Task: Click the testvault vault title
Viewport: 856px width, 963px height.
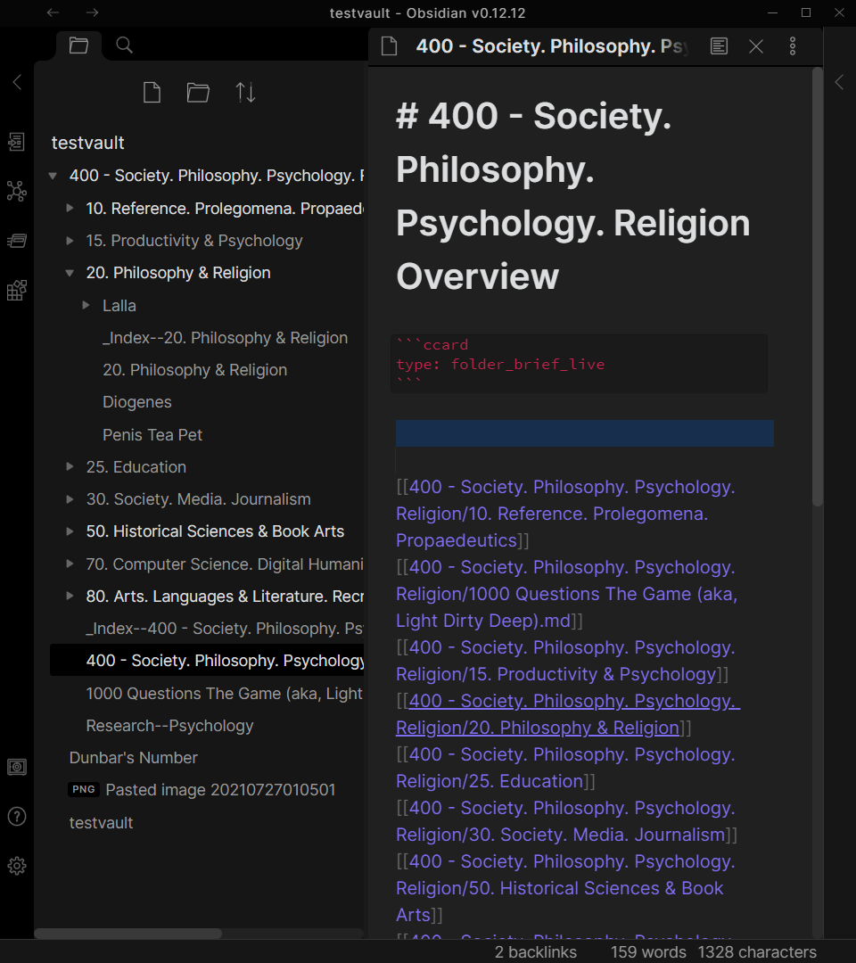Action: (87, 143)
